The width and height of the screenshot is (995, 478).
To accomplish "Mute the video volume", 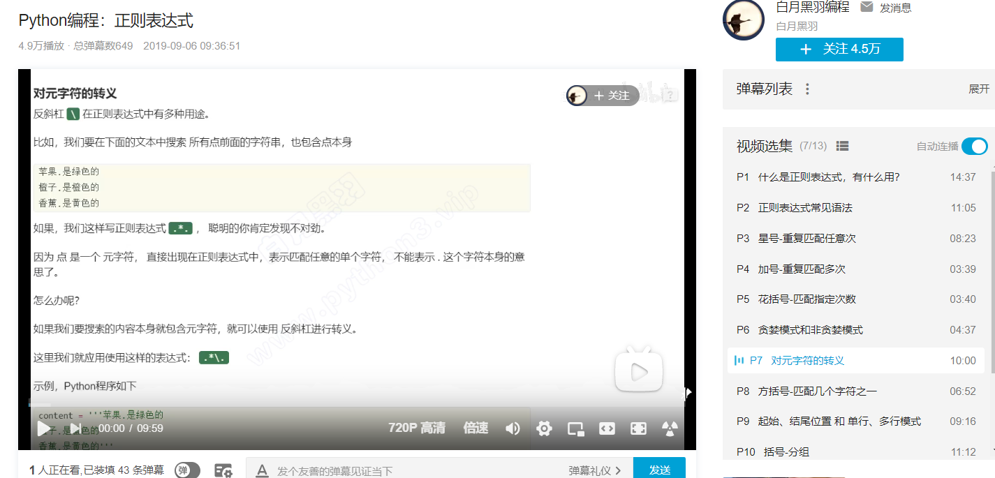I will click(513, 428).
